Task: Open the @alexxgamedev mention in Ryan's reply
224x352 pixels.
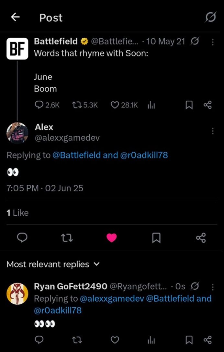Action: coord(112,298)
